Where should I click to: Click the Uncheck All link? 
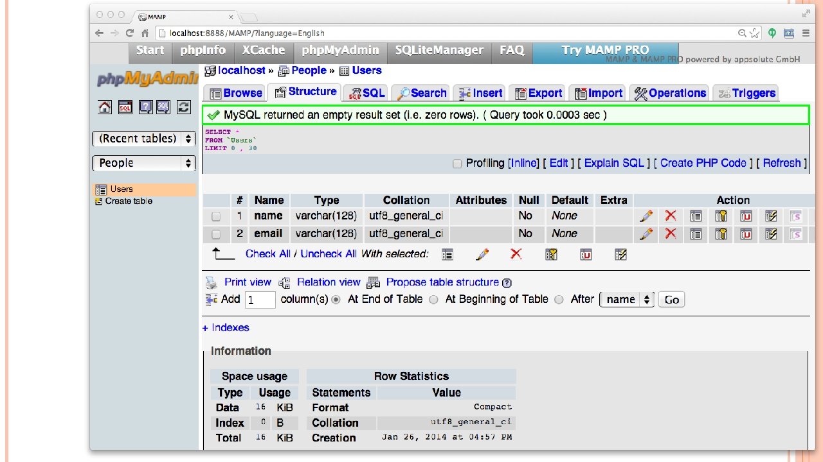coord(329,254)
